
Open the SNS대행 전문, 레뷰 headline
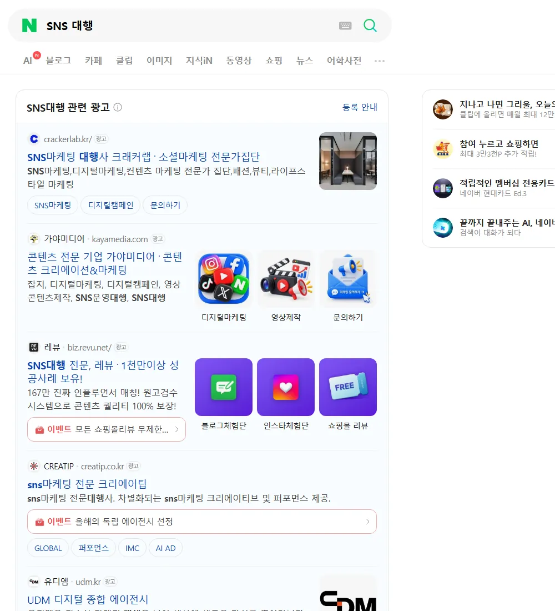(103, 372)
